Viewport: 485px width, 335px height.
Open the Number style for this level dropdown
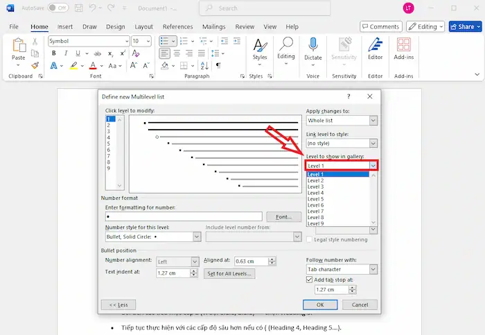pos(196,237)
